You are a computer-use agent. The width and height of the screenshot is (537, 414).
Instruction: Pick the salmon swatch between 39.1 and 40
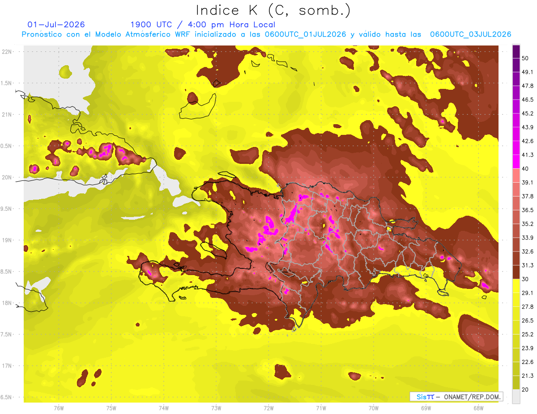pyautogui.click(x=516, y=176)
